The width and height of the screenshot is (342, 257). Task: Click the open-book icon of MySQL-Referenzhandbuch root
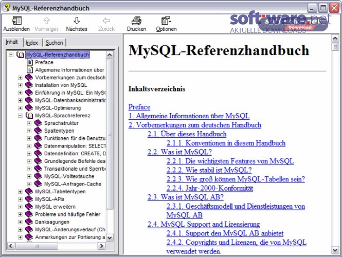pyautogui.click(x=20, y=54)
